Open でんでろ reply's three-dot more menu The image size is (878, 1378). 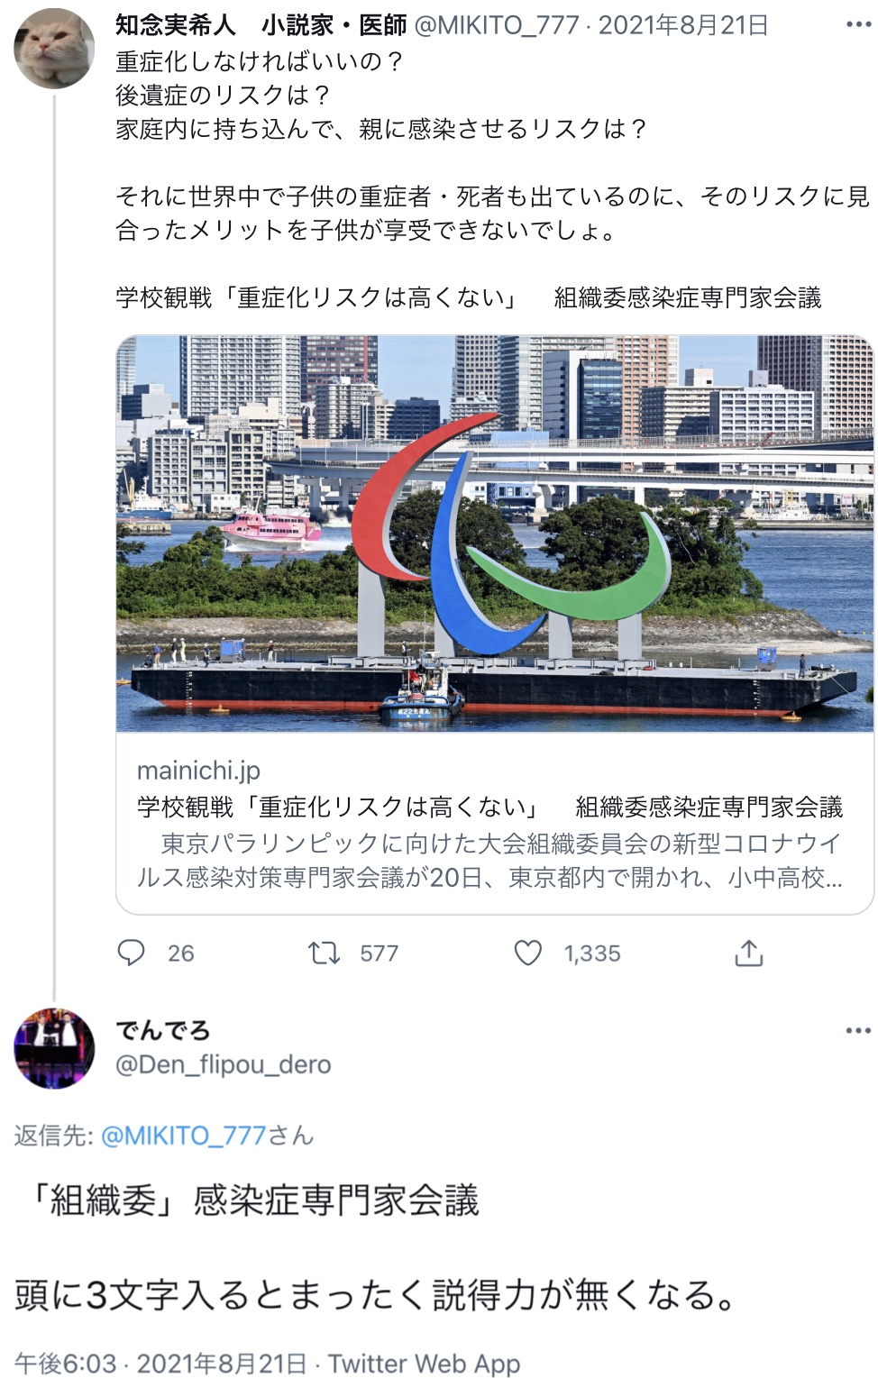click(x=859, y=1030)
